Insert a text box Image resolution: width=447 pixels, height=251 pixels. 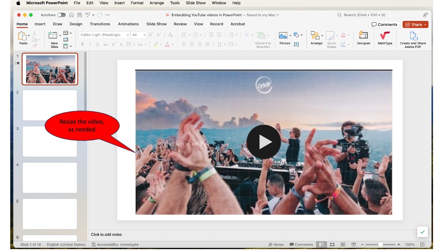coord(296,44)
